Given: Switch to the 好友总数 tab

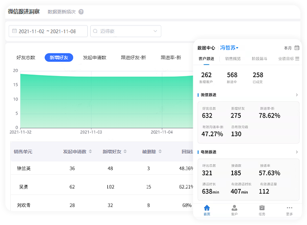Looking at the screenshot, I should [26, 57].
